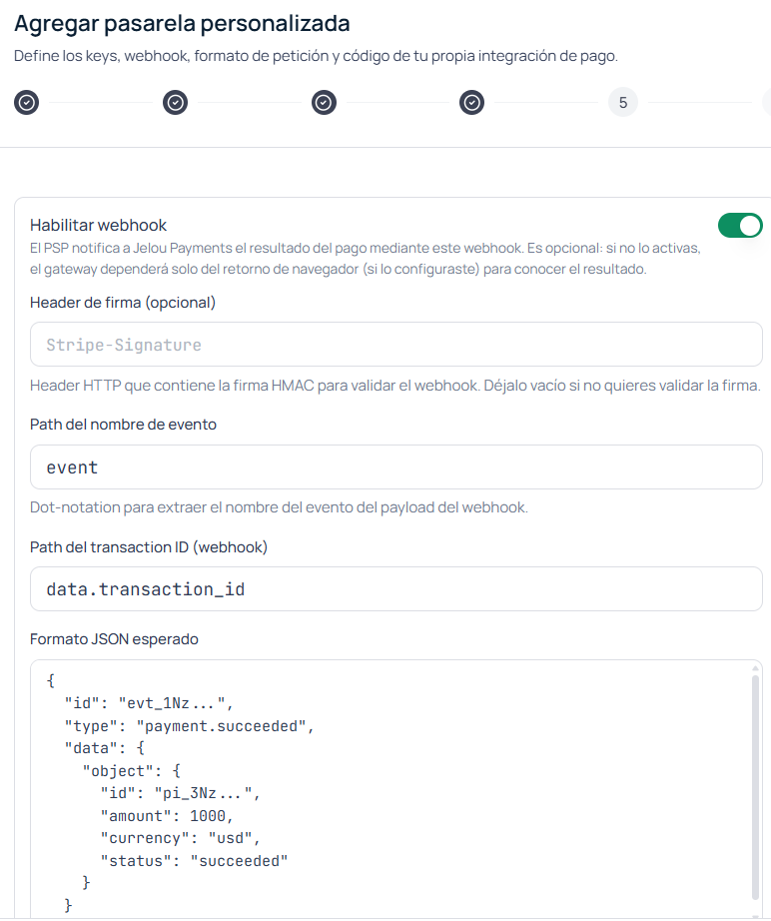
Task: Edit the Path del nombre de evento field
Action: (x=395, y=466)
